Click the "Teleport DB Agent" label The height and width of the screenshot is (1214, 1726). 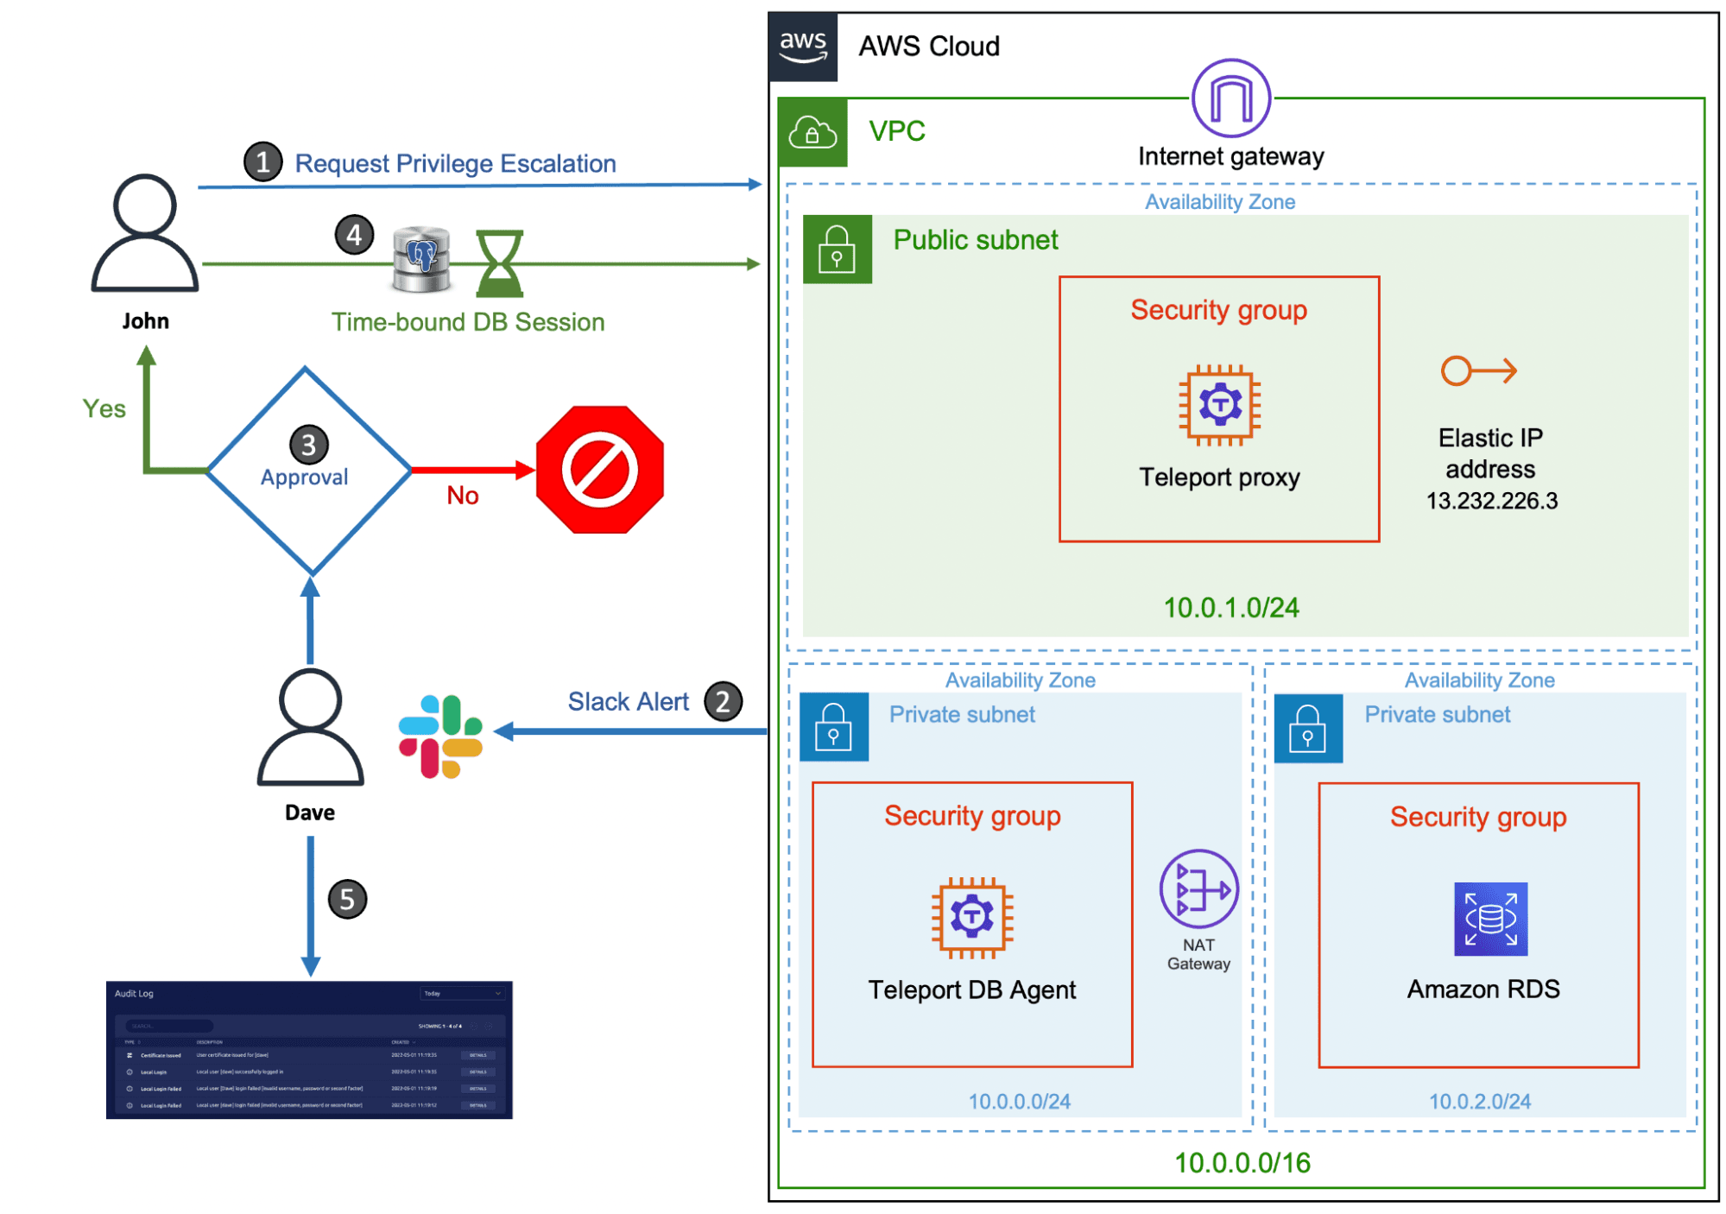[971, 990]
